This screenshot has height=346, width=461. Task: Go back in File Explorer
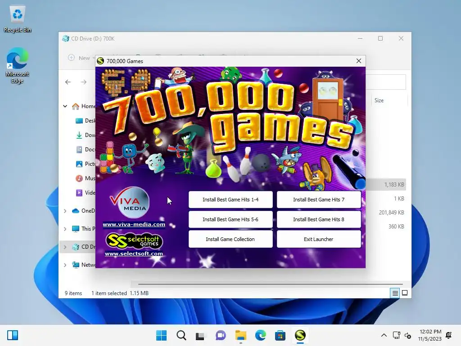point(68,82)
